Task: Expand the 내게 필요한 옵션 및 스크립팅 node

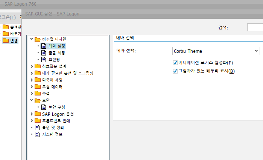Action: click(x=32, y=73)
